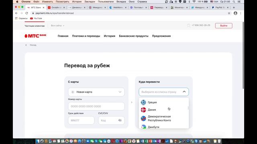Collapse country list with chevron arrow
This screenshot has width=257, height=144.
point(184,92)
